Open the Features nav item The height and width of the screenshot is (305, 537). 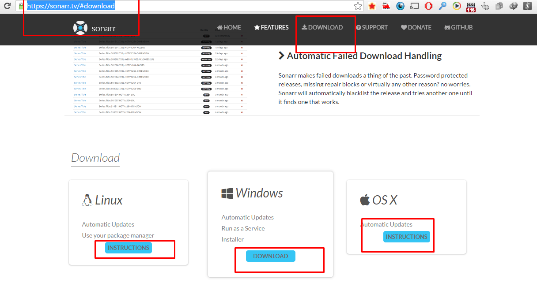271,27
